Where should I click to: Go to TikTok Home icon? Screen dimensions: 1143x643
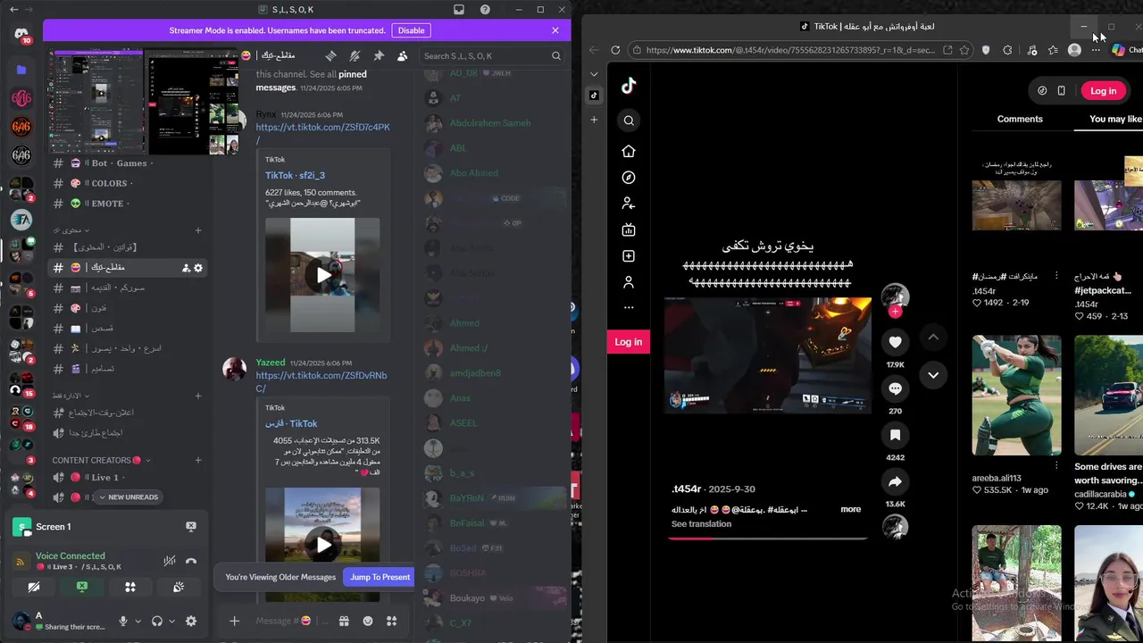point(629,151)
